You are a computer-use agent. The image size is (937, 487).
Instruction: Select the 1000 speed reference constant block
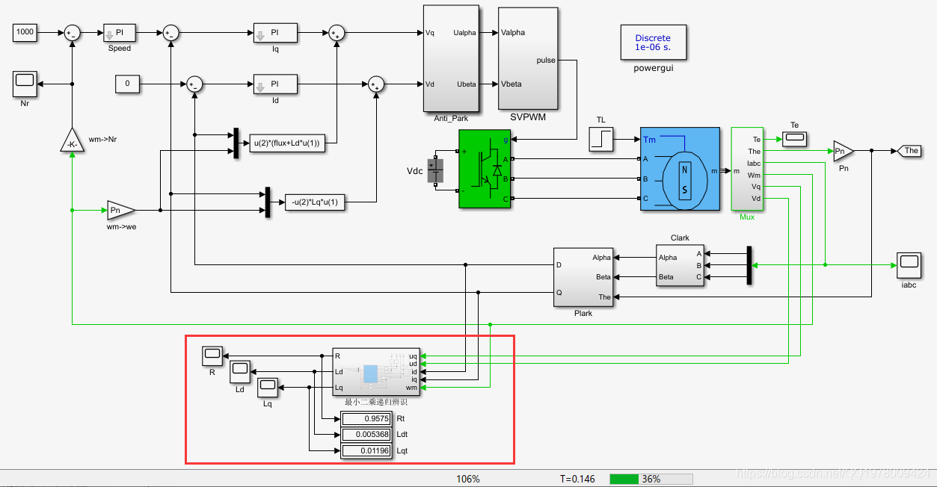pos(25,32)
